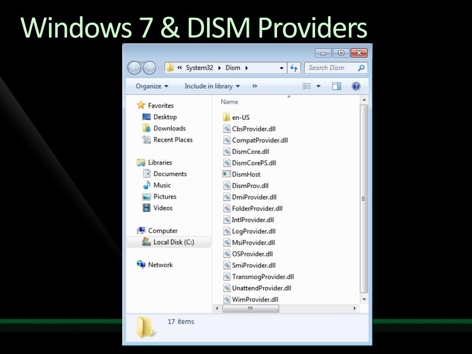The image size is (472, 354).
Task: Open the Help icon
Action: [x=356, y=86]
